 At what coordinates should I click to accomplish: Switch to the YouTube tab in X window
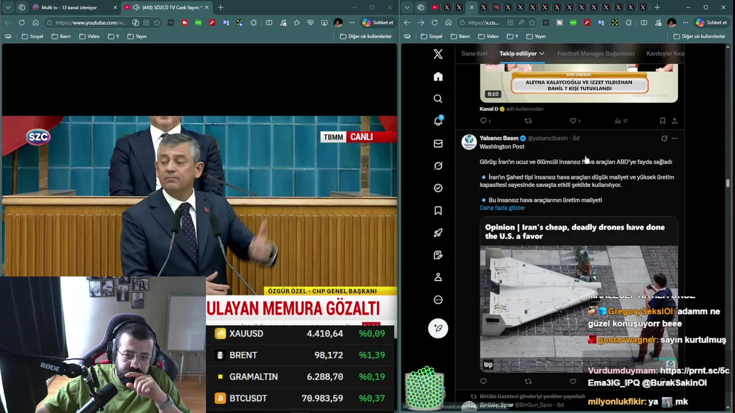[x=435, y=7]
